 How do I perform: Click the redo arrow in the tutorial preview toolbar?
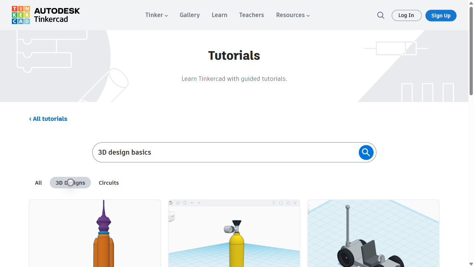pos(199,203)
